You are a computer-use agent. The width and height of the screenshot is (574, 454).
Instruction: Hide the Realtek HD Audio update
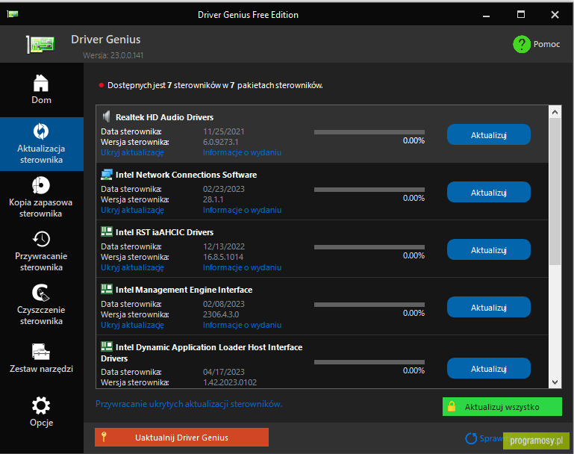[x=132, y=152]
